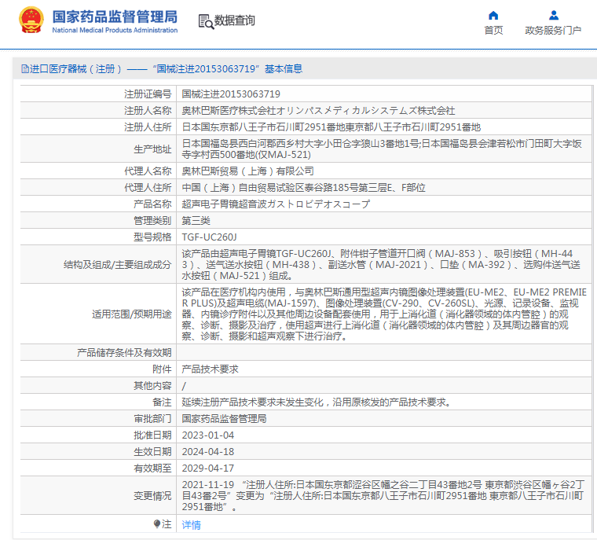Click National Medical Products Administration subtitle

[115, 30]
